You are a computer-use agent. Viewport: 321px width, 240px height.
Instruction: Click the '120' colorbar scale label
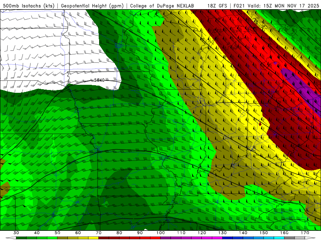(202, 233)
